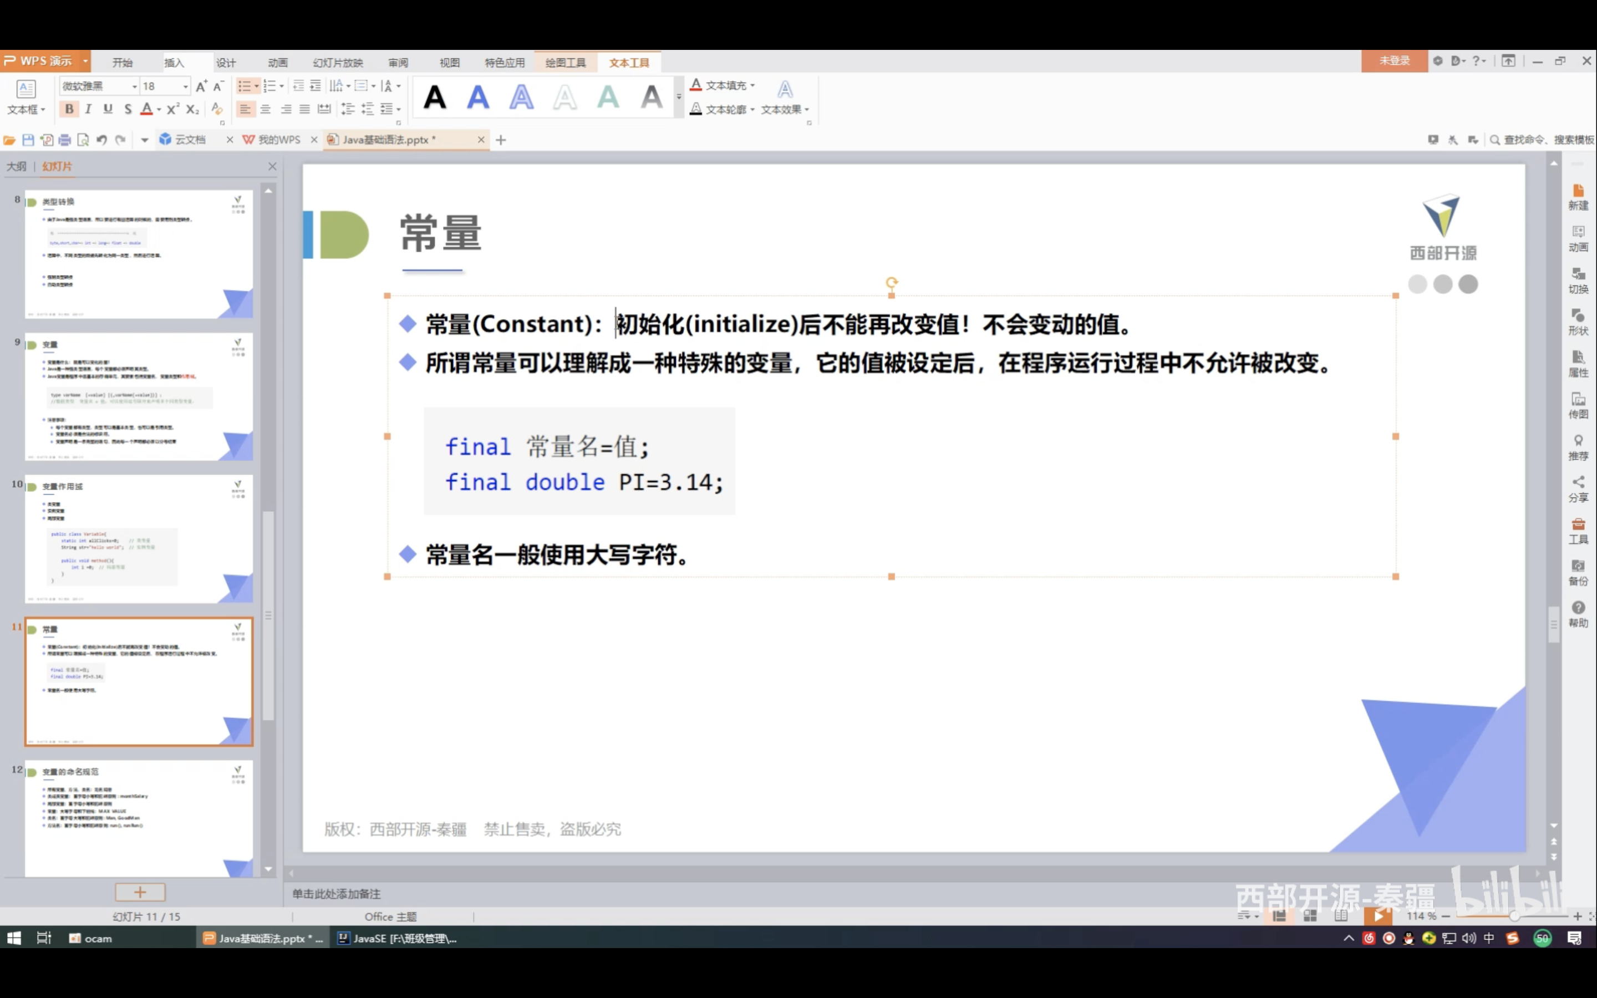Toggle underline formatting button
This screenshot has width=1597, height=998.
coord(108,110)
